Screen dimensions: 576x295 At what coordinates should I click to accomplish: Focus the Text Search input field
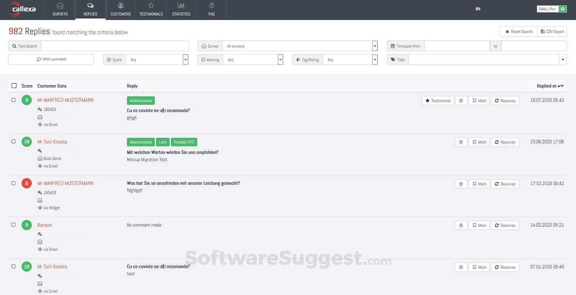[x=115, y=46]
